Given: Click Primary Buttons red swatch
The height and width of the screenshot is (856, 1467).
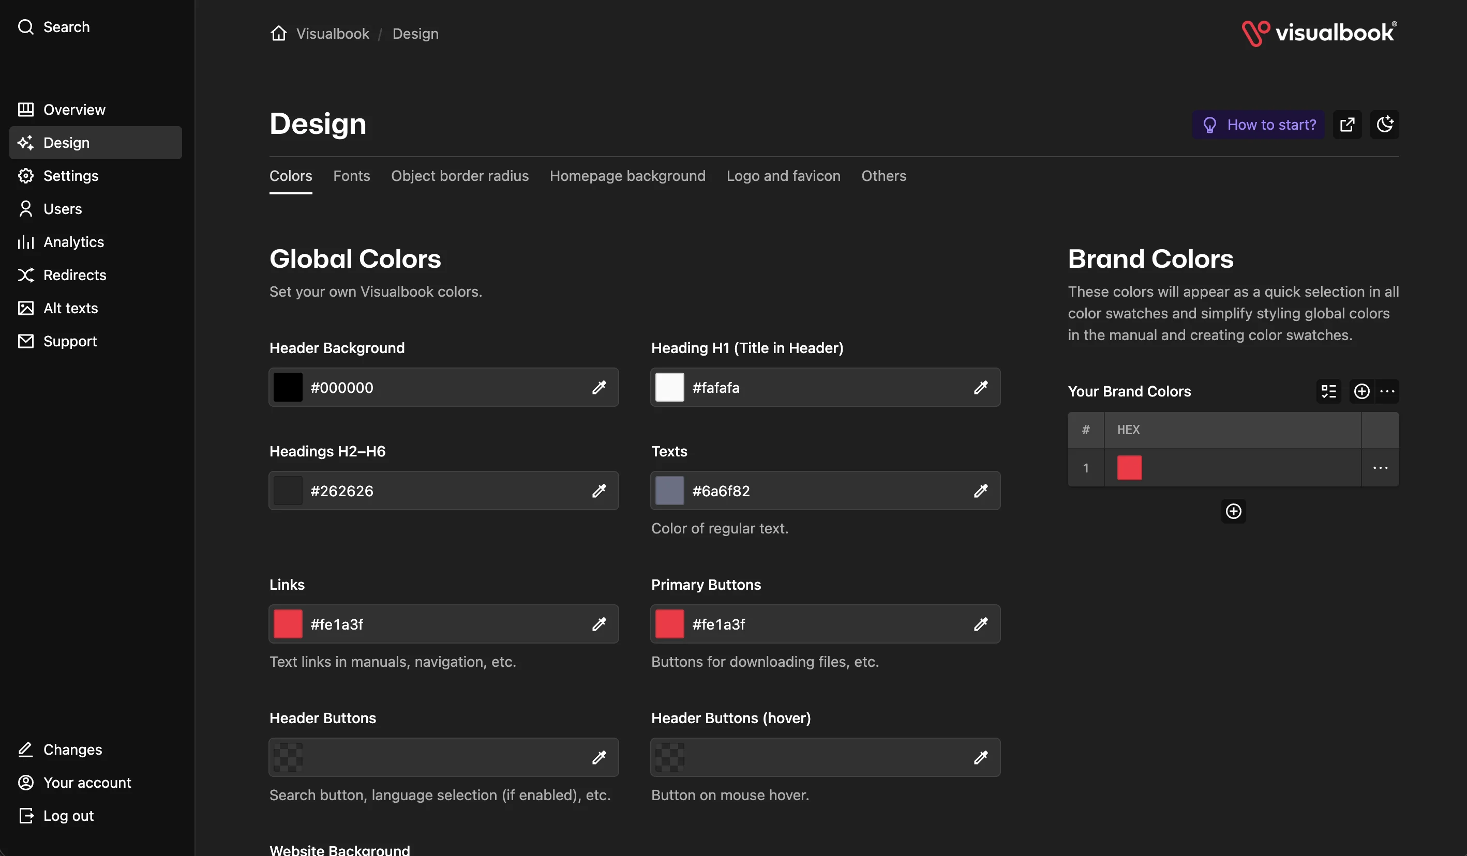Looking at the screenshot, I should [x=670, y=624].
